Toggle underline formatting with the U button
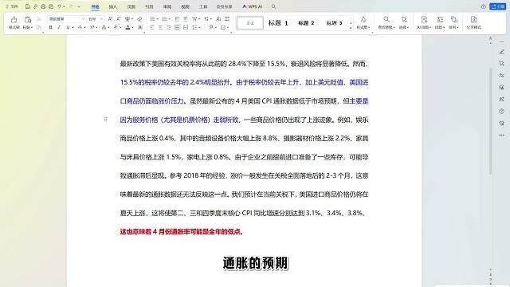510x287 pixels. (68, 28)
